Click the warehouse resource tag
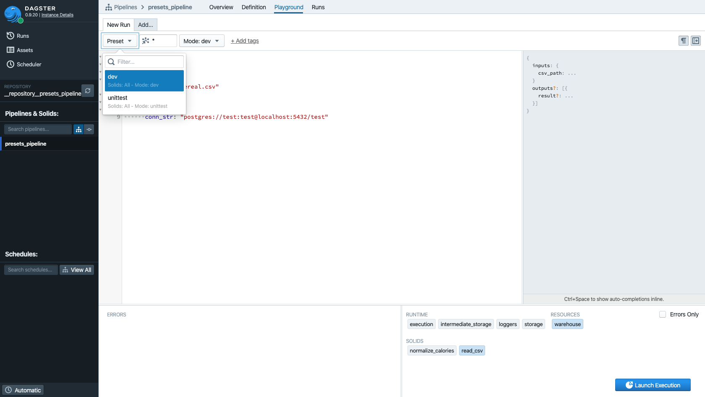 [567, 324]
